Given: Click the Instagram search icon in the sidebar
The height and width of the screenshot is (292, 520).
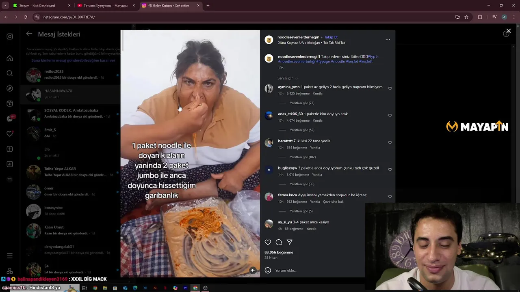Looking at the screenshot, I should coord(10,73).
